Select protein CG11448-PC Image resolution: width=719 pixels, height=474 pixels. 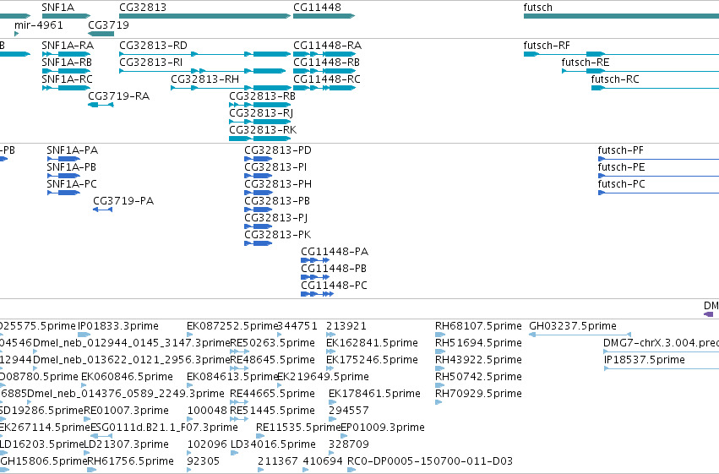tap(318, 294)
